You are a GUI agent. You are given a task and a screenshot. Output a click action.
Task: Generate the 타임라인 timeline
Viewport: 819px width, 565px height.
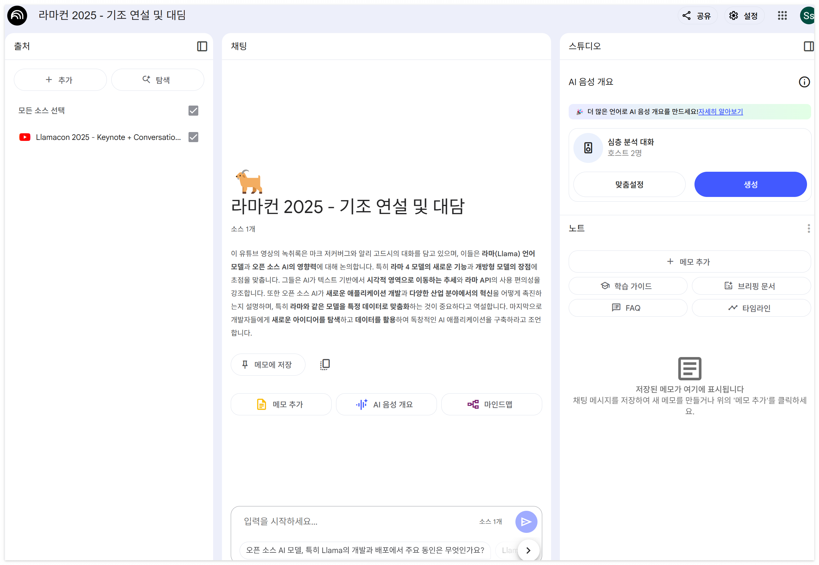[751, 308]
